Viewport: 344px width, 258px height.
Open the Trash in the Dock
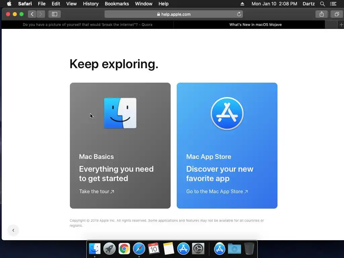(x=249, y=249)
